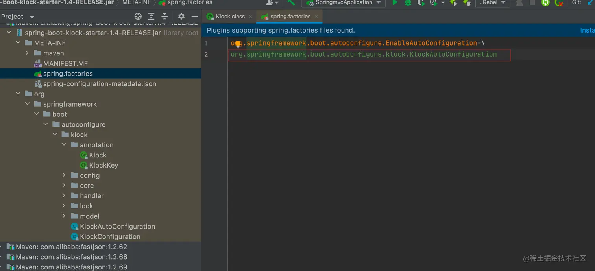Collapse the annotation folder
The height and width of the screenshot is (271, 595).
(x=64, y=145)
